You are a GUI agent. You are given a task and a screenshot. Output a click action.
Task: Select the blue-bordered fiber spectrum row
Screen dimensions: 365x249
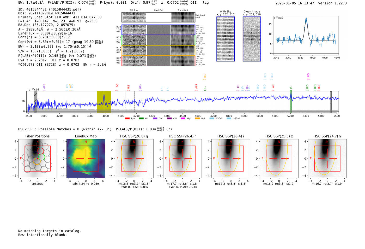[x=158, y=30]
